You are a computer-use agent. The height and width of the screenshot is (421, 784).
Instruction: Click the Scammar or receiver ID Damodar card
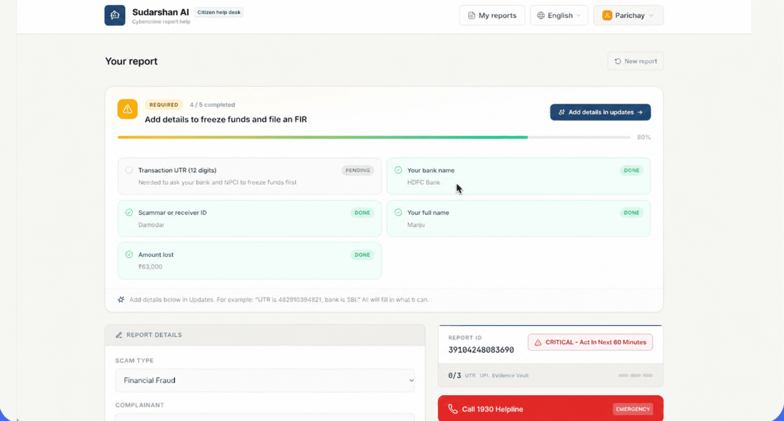click(250, 219)
